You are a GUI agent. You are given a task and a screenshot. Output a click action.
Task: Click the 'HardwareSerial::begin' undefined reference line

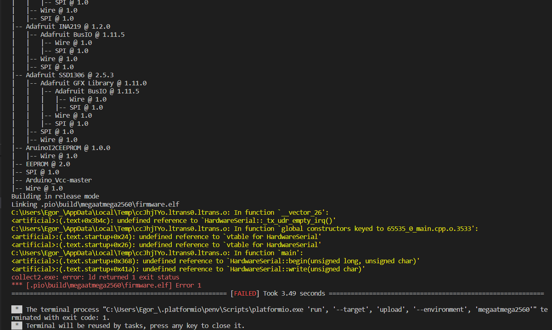coord(216,261)
